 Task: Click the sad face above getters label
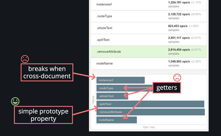(x=177, y=78)
